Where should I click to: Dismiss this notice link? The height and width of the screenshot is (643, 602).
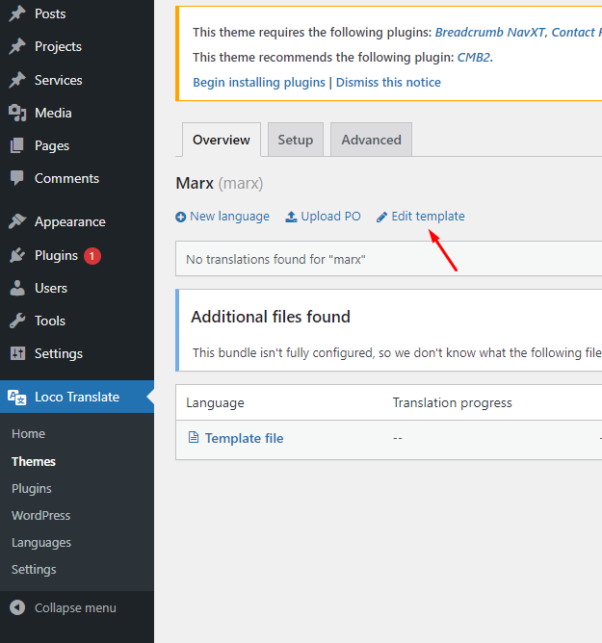click(x=388, y=83)
